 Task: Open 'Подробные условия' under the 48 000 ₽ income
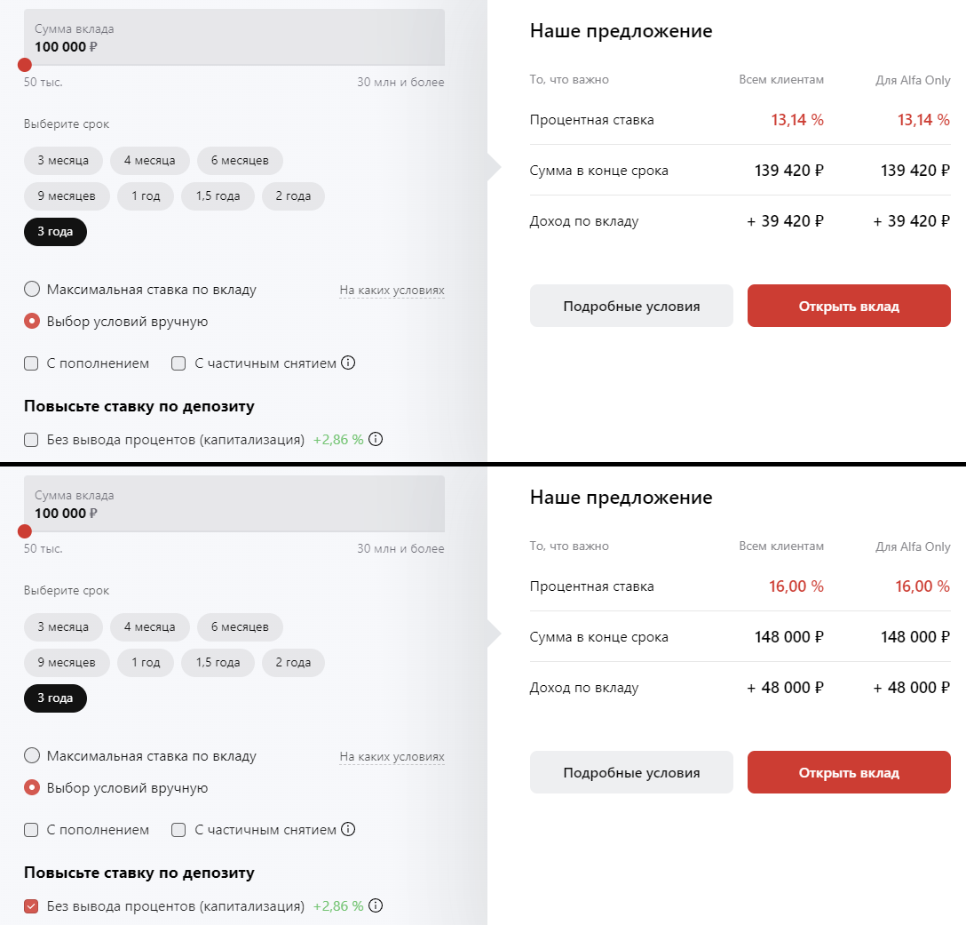click(631, 772)
